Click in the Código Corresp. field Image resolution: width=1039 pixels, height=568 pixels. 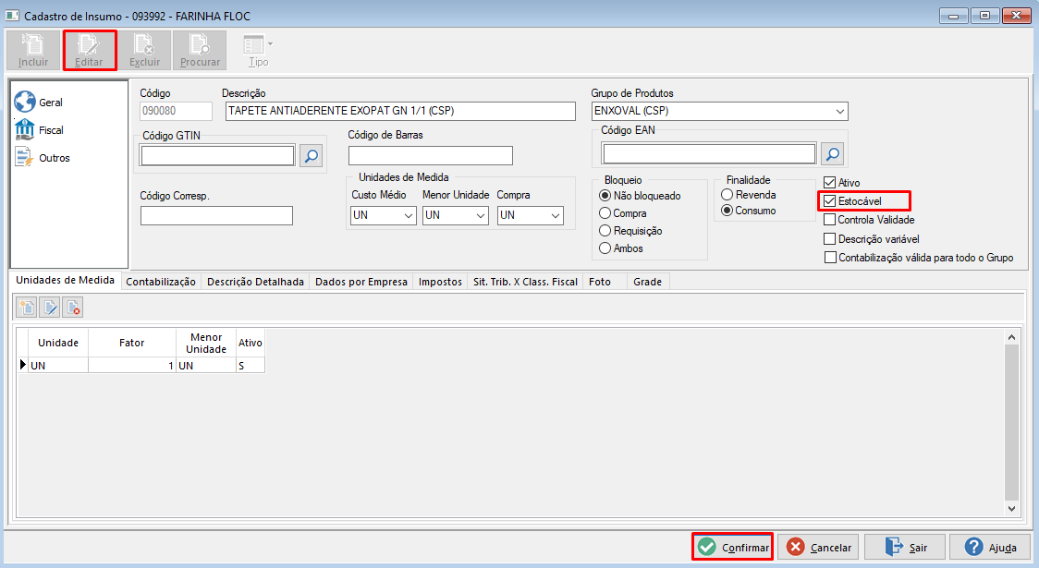pyautogui.click(x=216, y=215)
